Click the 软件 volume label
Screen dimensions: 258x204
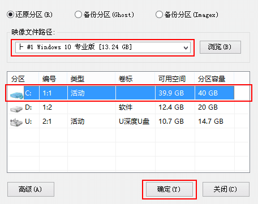point(126,107)
